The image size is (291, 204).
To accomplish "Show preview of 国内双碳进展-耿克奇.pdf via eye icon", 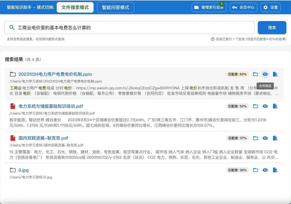I will click(x=265, y=138).
